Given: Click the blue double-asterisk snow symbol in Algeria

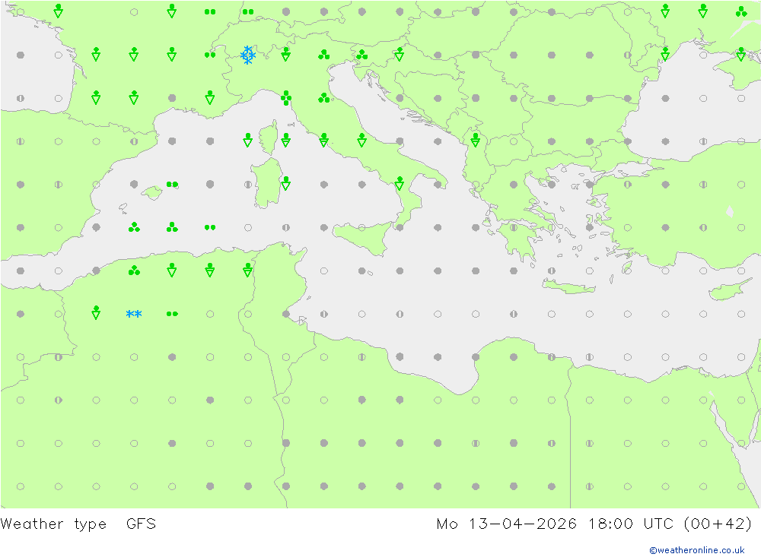Looking at the screenshot, I should coord(134,314).
